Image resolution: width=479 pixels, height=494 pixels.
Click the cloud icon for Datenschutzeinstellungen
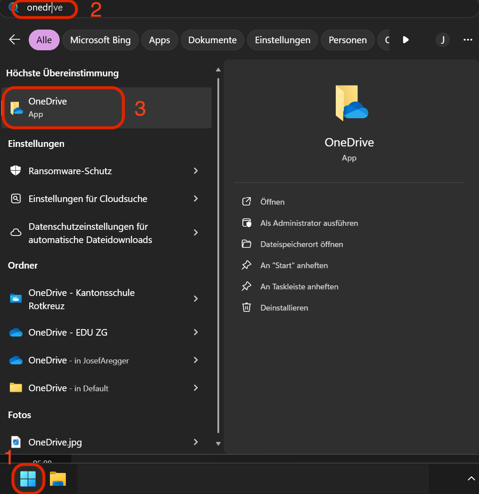click(16, 232)
